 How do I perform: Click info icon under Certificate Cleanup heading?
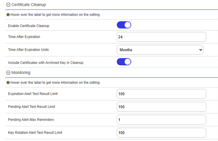(8, 15)
